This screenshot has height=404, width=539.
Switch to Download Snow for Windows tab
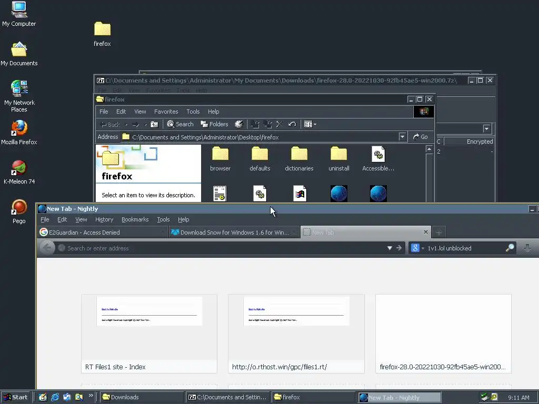pos(234,233)
